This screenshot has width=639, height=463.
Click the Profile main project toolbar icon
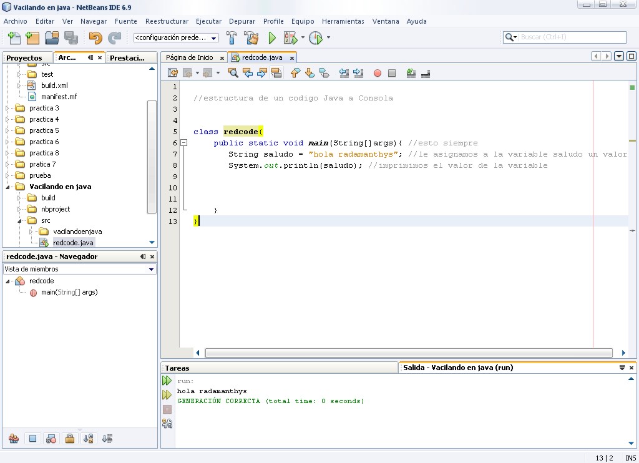315,37
